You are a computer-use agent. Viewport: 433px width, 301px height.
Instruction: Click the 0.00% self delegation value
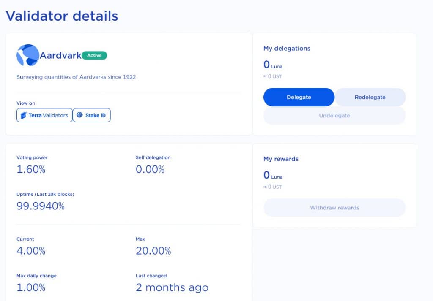point(150,169)
